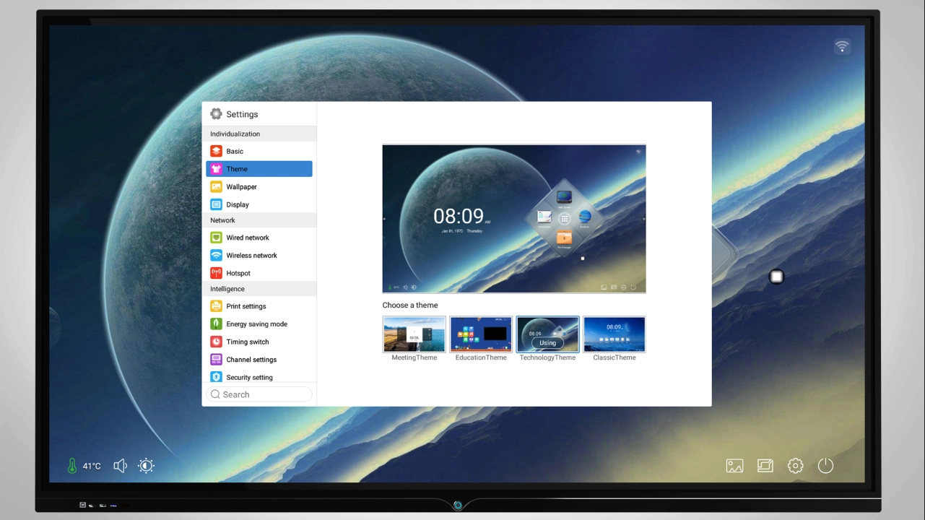Click the Settings gear icon in header

tap(216, 114)
